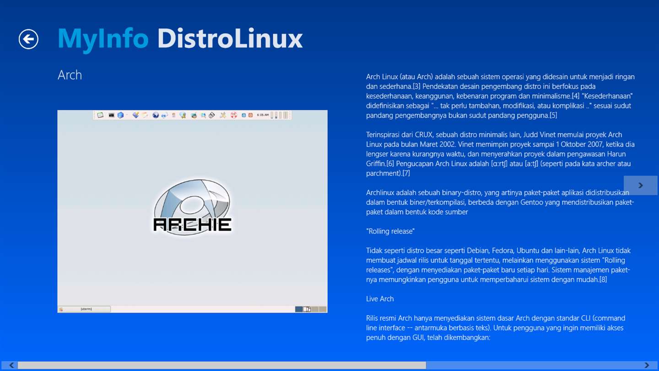Select the "Rolling release" subheading

click(x=390, y=231)
